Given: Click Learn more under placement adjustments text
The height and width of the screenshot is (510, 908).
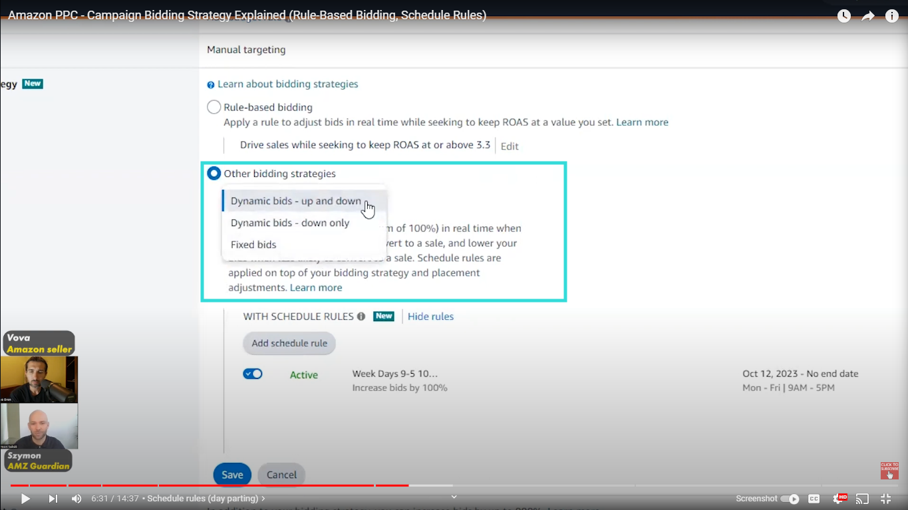Looking at the screenshot, I should click(x=316, y=288).
